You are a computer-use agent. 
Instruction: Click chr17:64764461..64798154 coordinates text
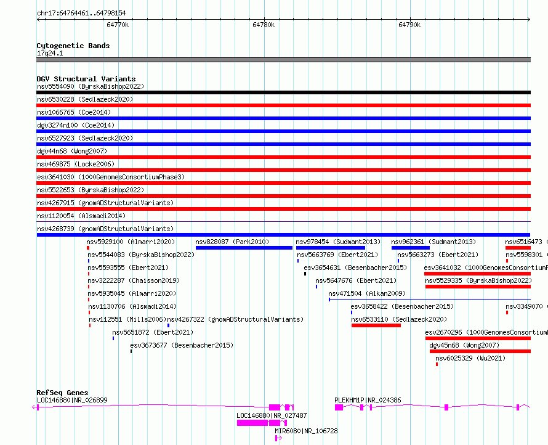(81, 14)
